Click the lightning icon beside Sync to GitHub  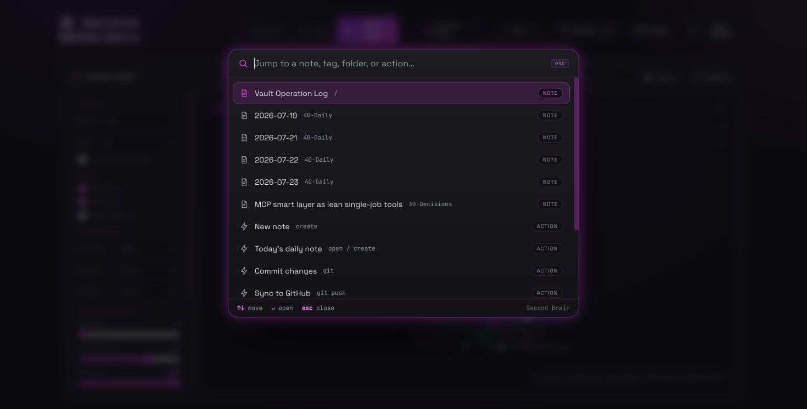click(244, 293)
